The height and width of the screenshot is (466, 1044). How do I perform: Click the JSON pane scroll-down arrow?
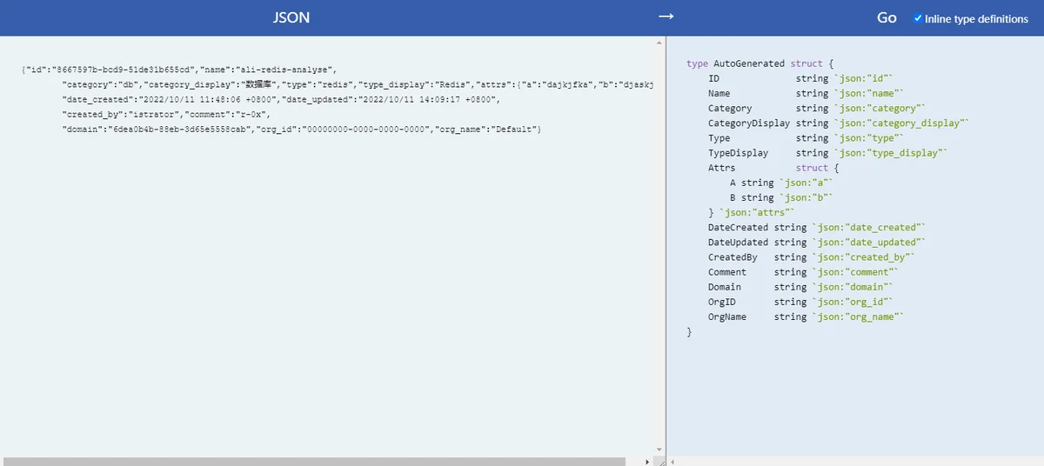point(659,449)
